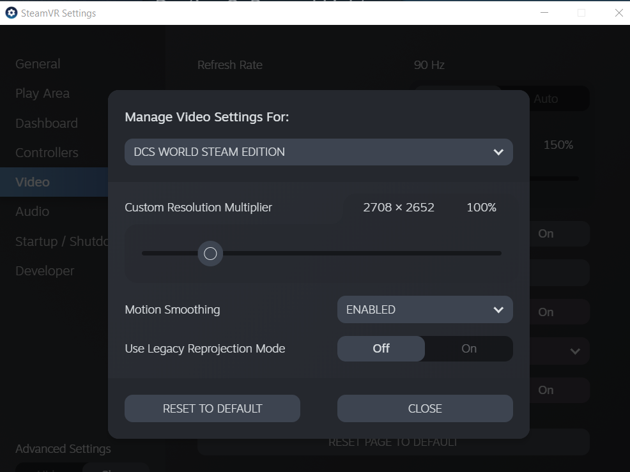The image size is (630, 472).
Task: Click the 90 Hz refresh rate value
Action: pyautogui.click(x=429, y=65)
